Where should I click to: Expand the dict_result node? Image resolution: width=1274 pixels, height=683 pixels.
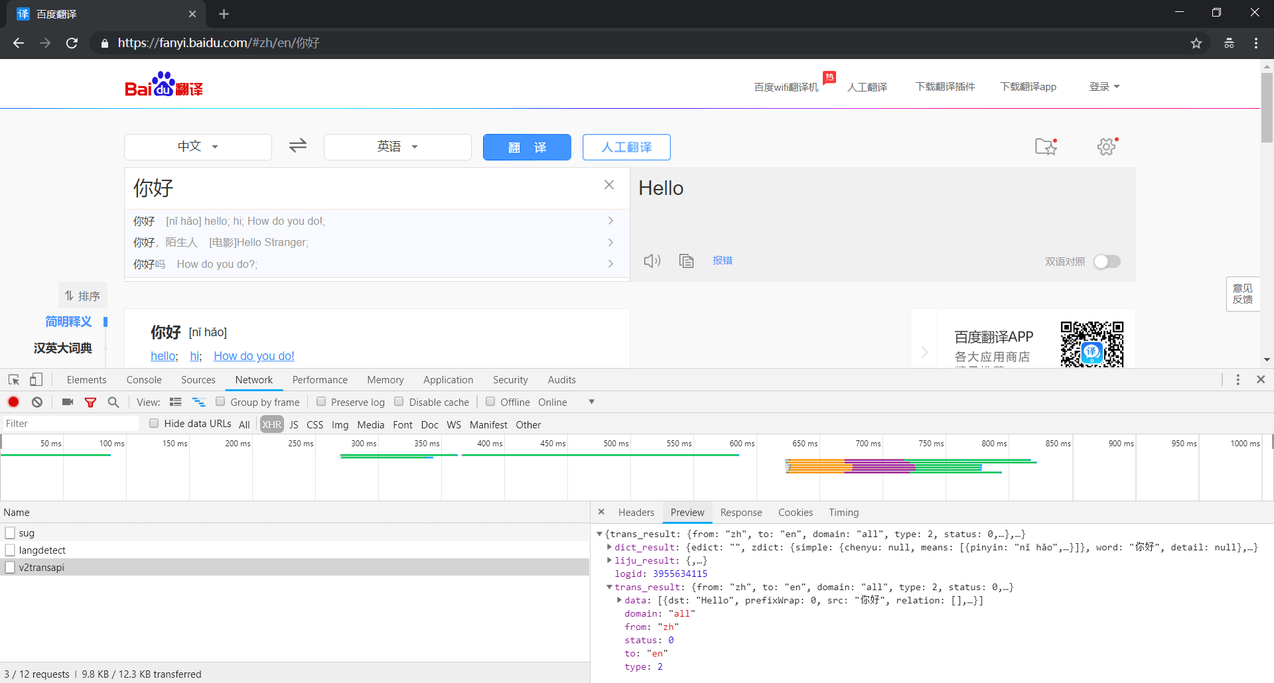609,547
